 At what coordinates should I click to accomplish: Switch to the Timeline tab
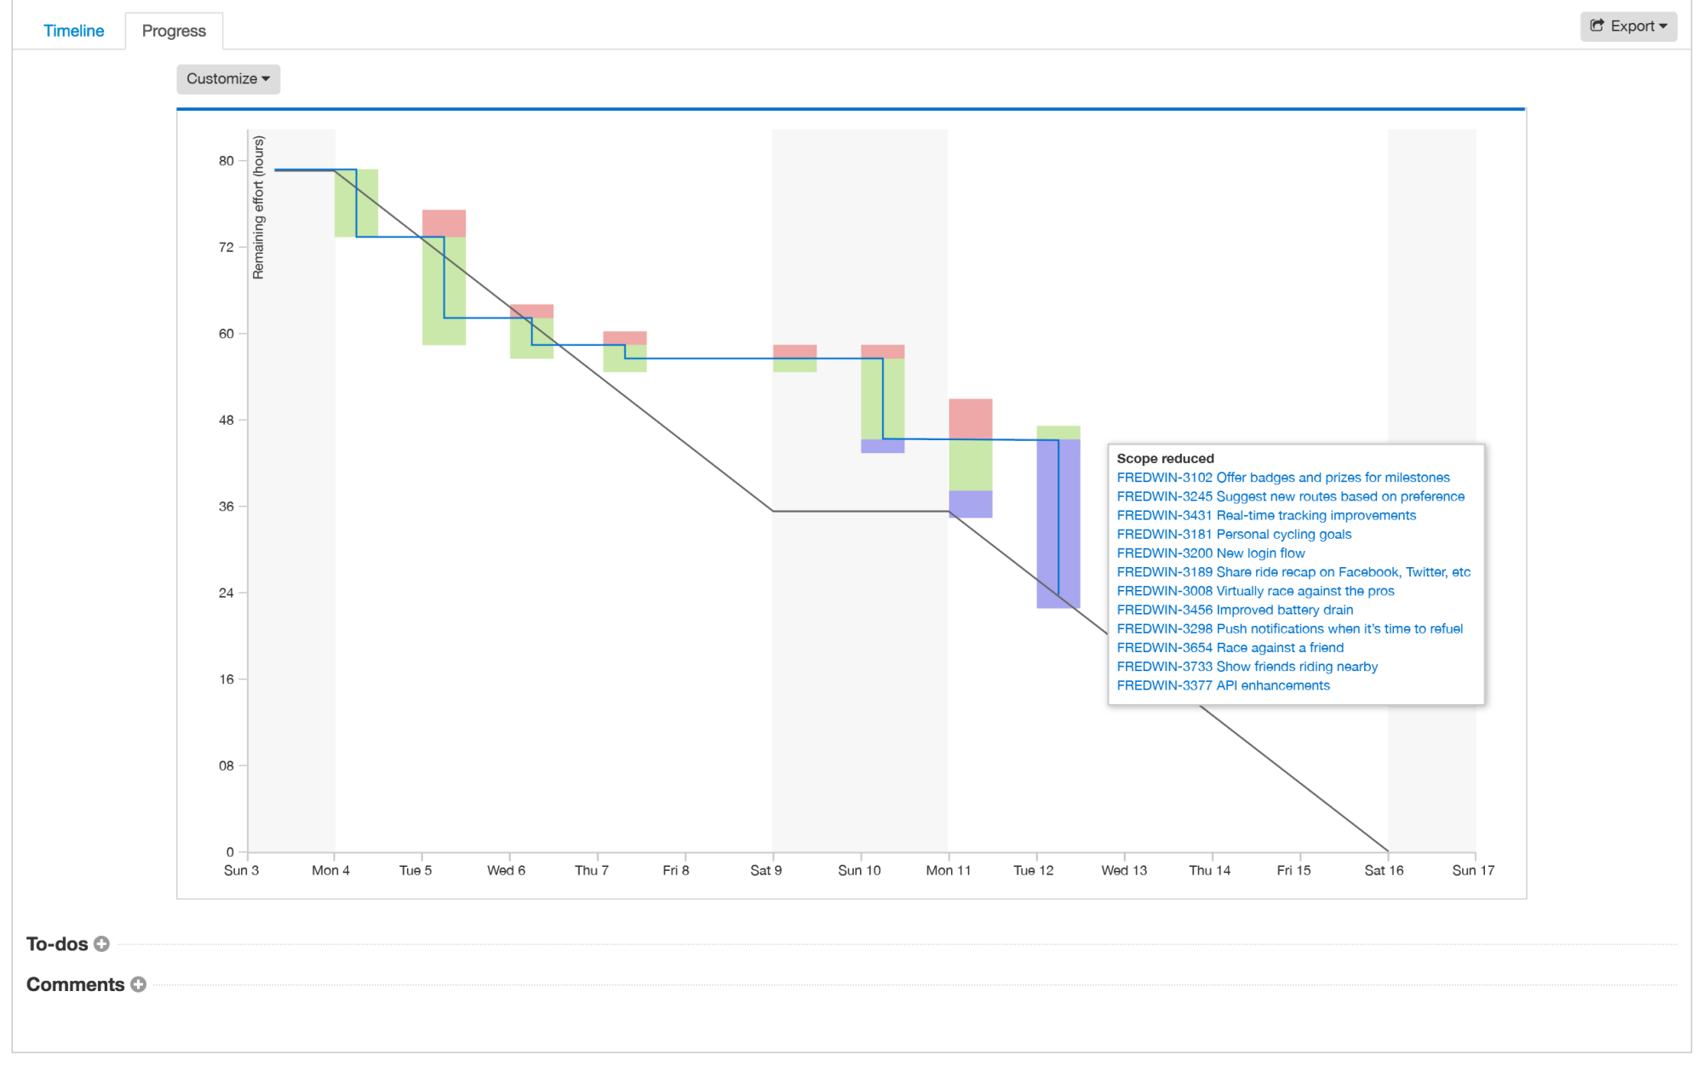pyautogui.click(x=73, y=31)
